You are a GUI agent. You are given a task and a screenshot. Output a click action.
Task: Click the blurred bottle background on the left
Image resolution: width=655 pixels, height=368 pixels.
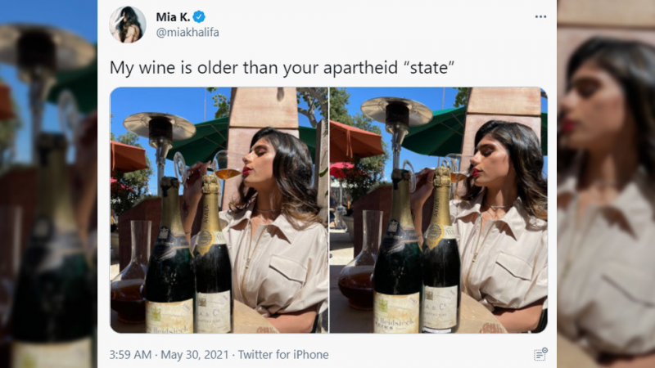[48, 184]
